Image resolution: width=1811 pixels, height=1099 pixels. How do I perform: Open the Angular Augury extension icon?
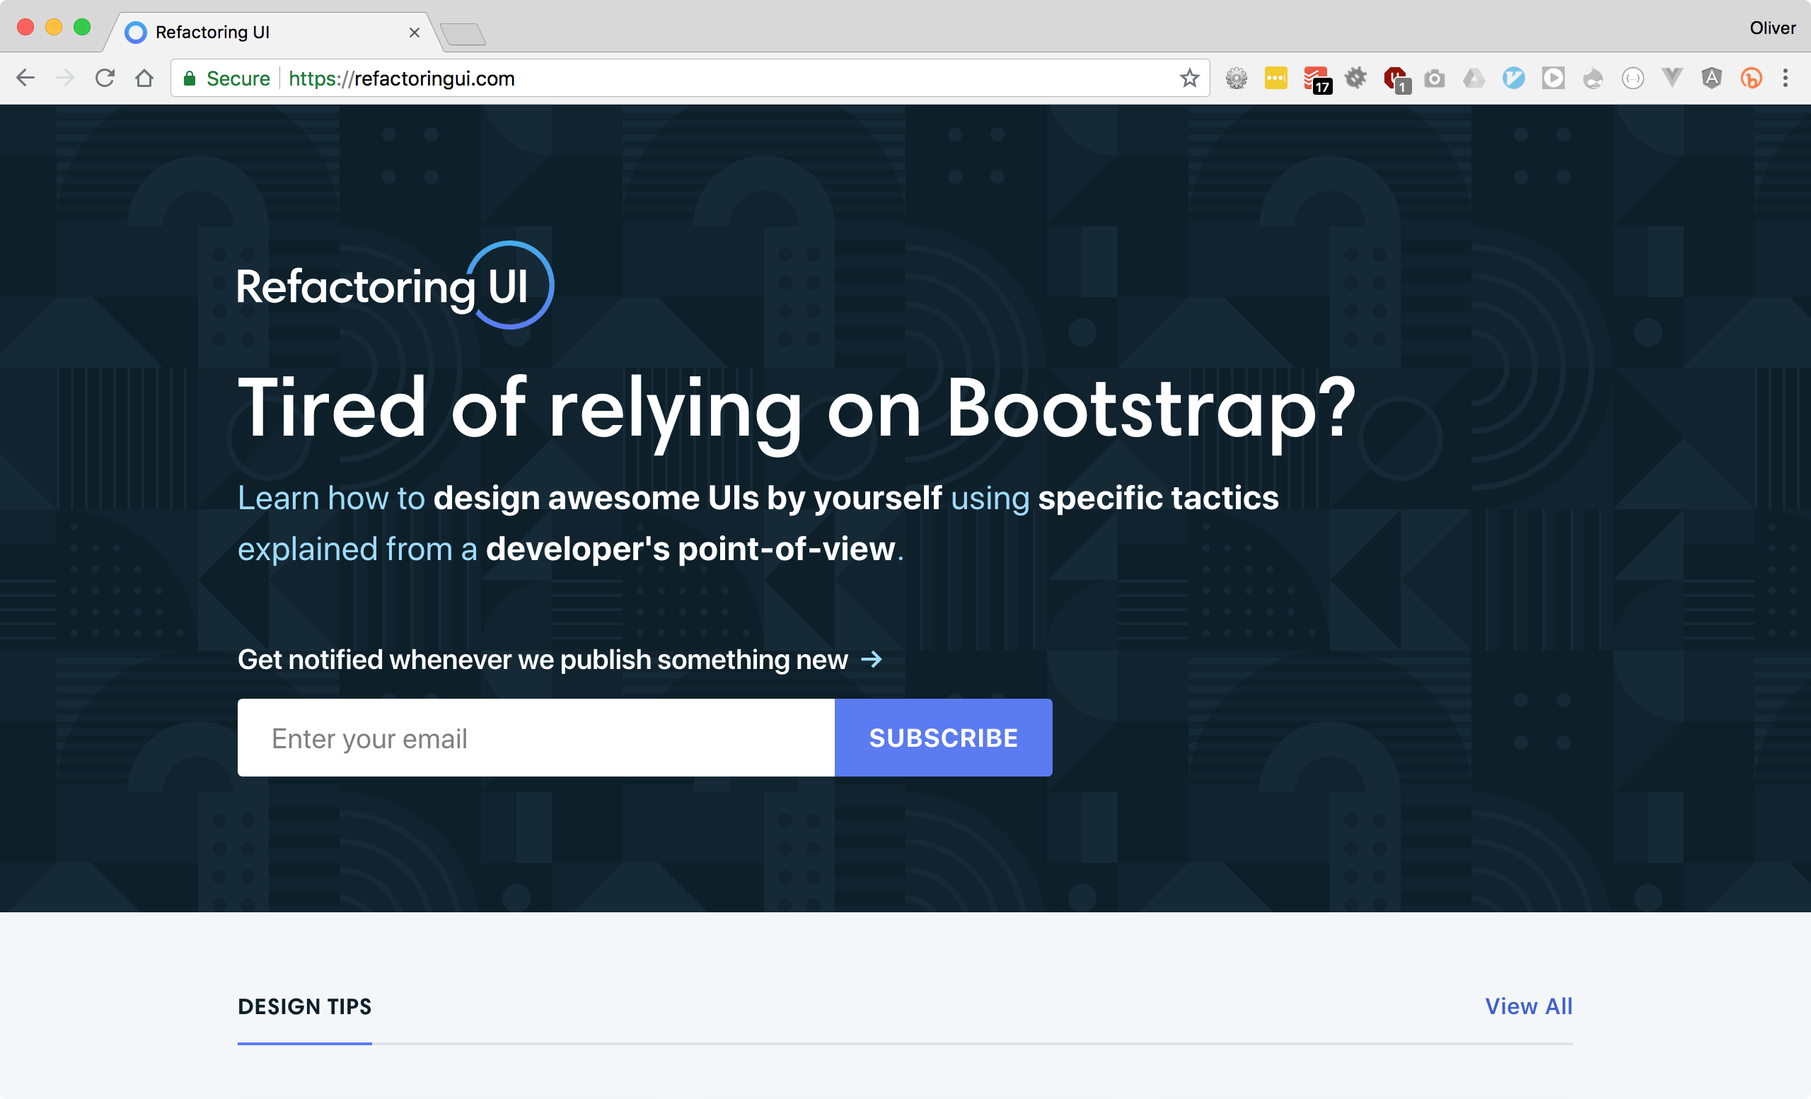1712,78
